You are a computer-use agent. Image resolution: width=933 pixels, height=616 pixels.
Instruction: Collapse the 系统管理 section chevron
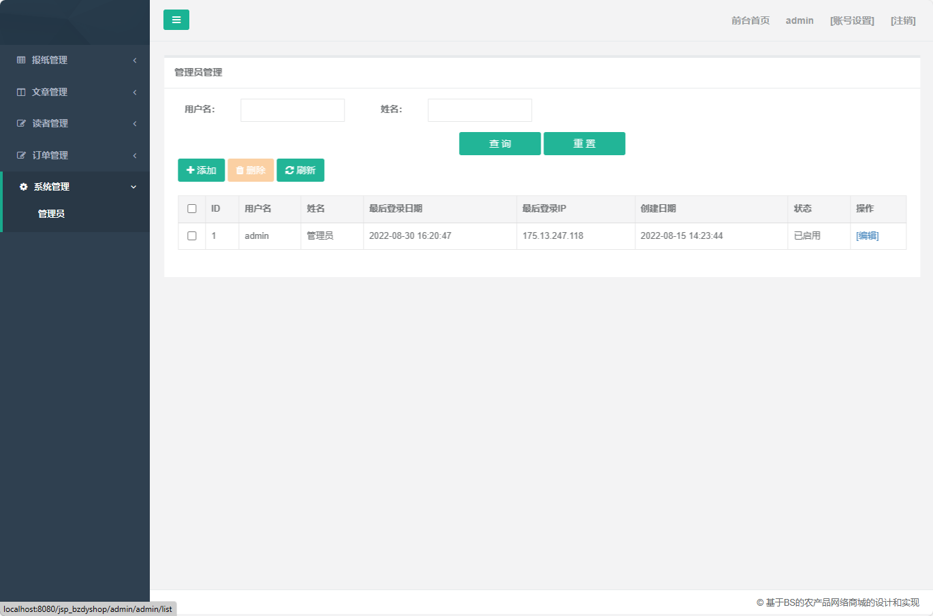pos(133,187)
